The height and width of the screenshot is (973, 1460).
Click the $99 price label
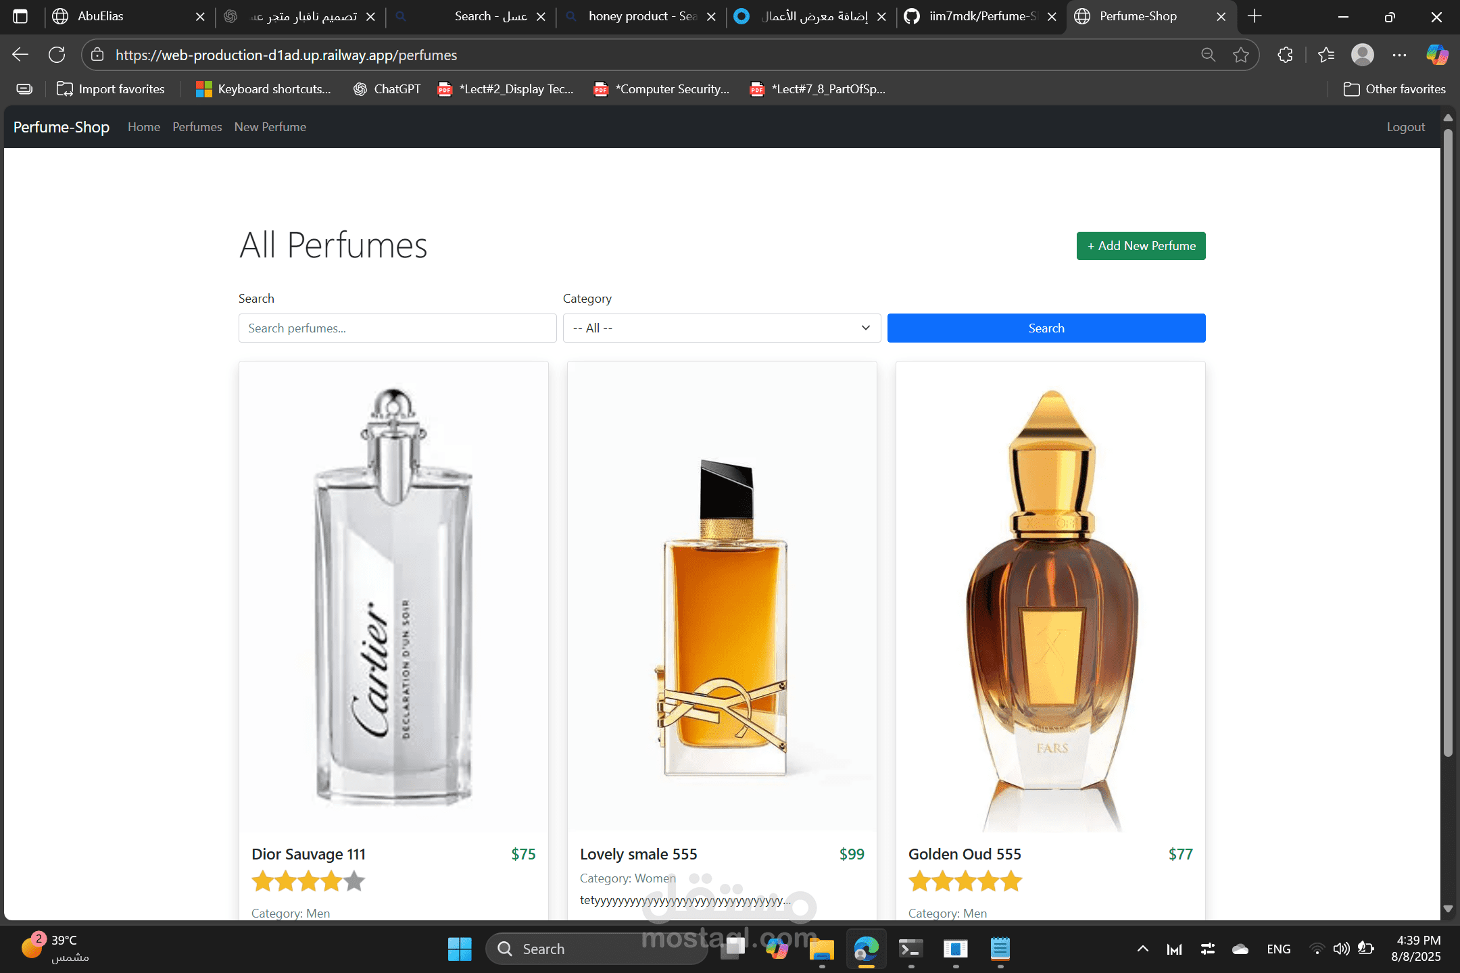pyautogui.click(x=852, y=854)
